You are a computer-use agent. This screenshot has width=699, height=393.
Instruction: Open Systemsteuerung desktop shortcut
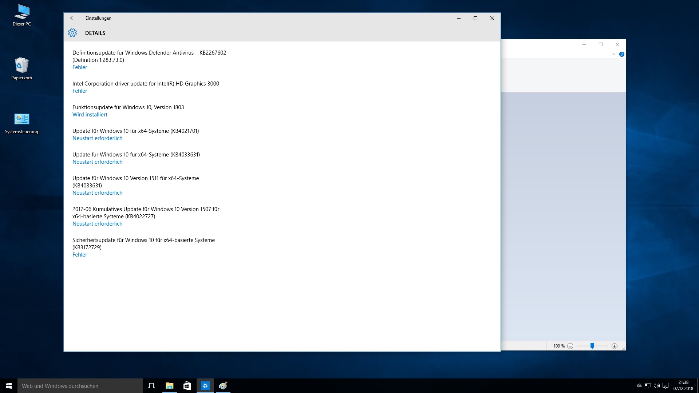(x=21, y=123)
